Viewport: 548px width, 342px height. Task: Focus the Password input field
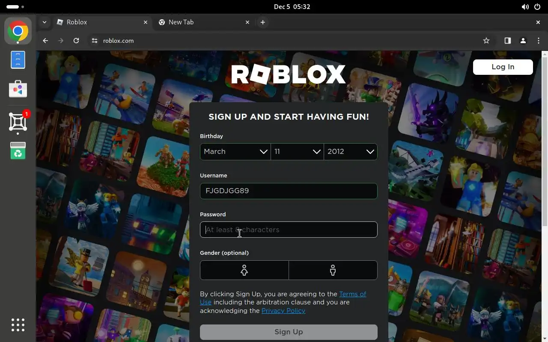[x=289, y=230]
